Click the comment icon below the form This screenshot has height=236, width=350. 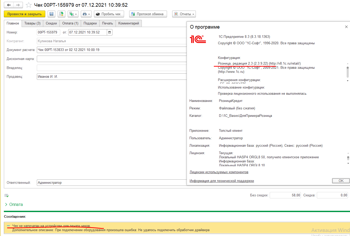6,196
